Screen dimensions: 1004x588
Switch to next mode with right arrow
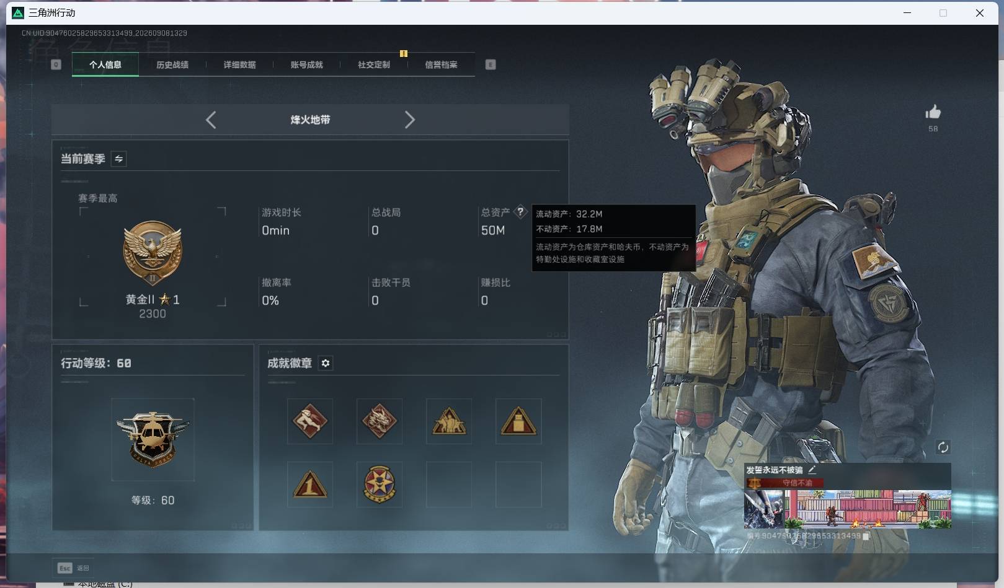(409, 120)
